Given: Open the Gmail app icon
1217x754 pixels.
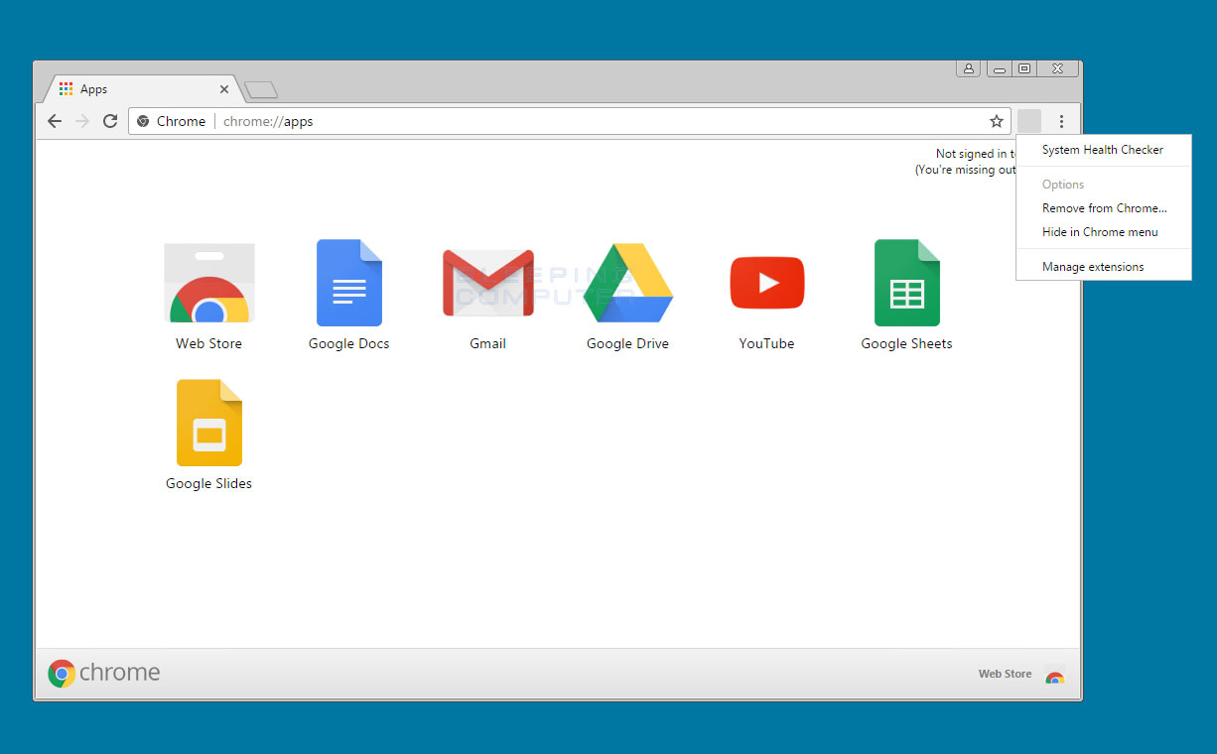Looking at the screenshot, I should pos(488,284).
